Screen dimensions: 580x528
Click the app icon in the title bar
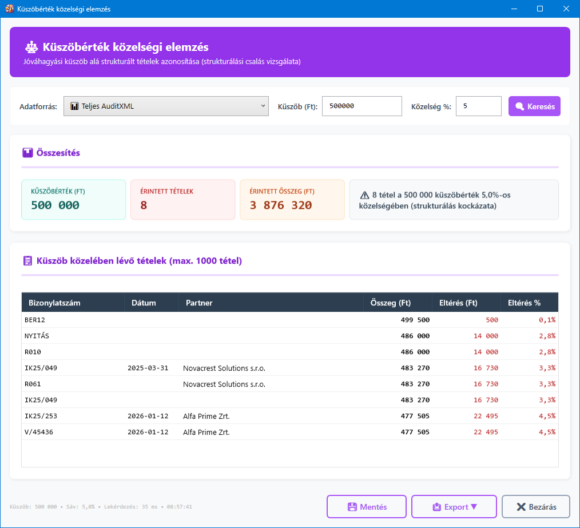tap(9, 9)
